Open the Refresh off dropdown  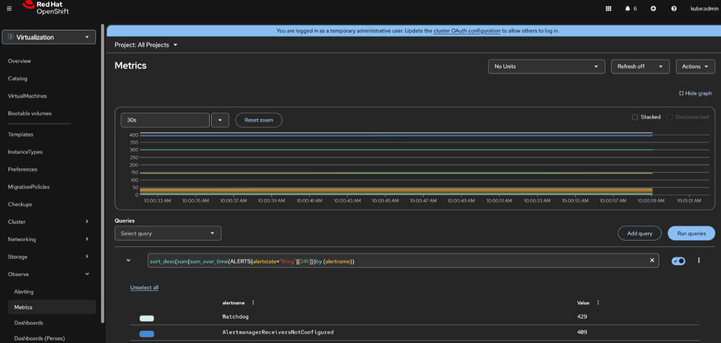640,67
